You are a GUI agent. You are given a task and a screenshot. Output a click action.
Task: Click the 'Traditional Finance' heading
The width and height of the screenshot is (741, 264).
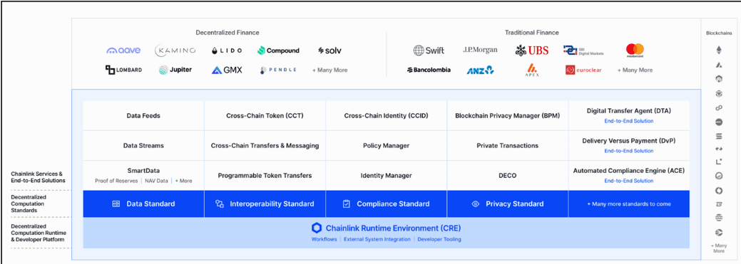(x=531, y=33)
